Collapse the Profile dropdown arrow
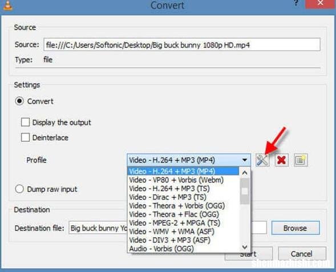The image size is (336, 272). click(x=245, y=160)
